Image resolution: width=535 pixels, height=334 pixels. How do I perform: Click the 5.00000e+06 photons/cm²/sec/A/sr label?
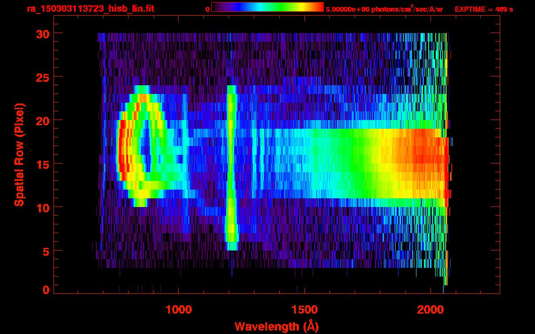coord(384,9)
